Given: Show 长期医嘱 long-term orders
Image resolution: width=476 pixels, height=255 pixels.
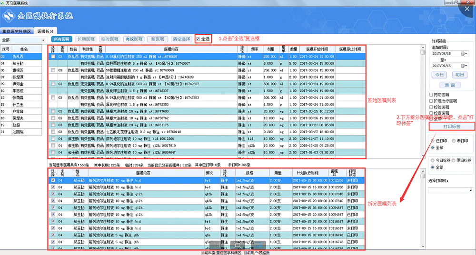Looking at the screenshot, I should [x=86, y=39].
